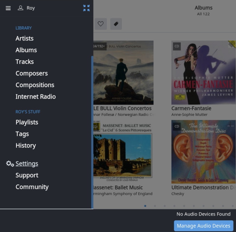The height and width of the screenshot is (232, 236).
Task: Click the Chesky artist label
Action: [x=178, y=194]
